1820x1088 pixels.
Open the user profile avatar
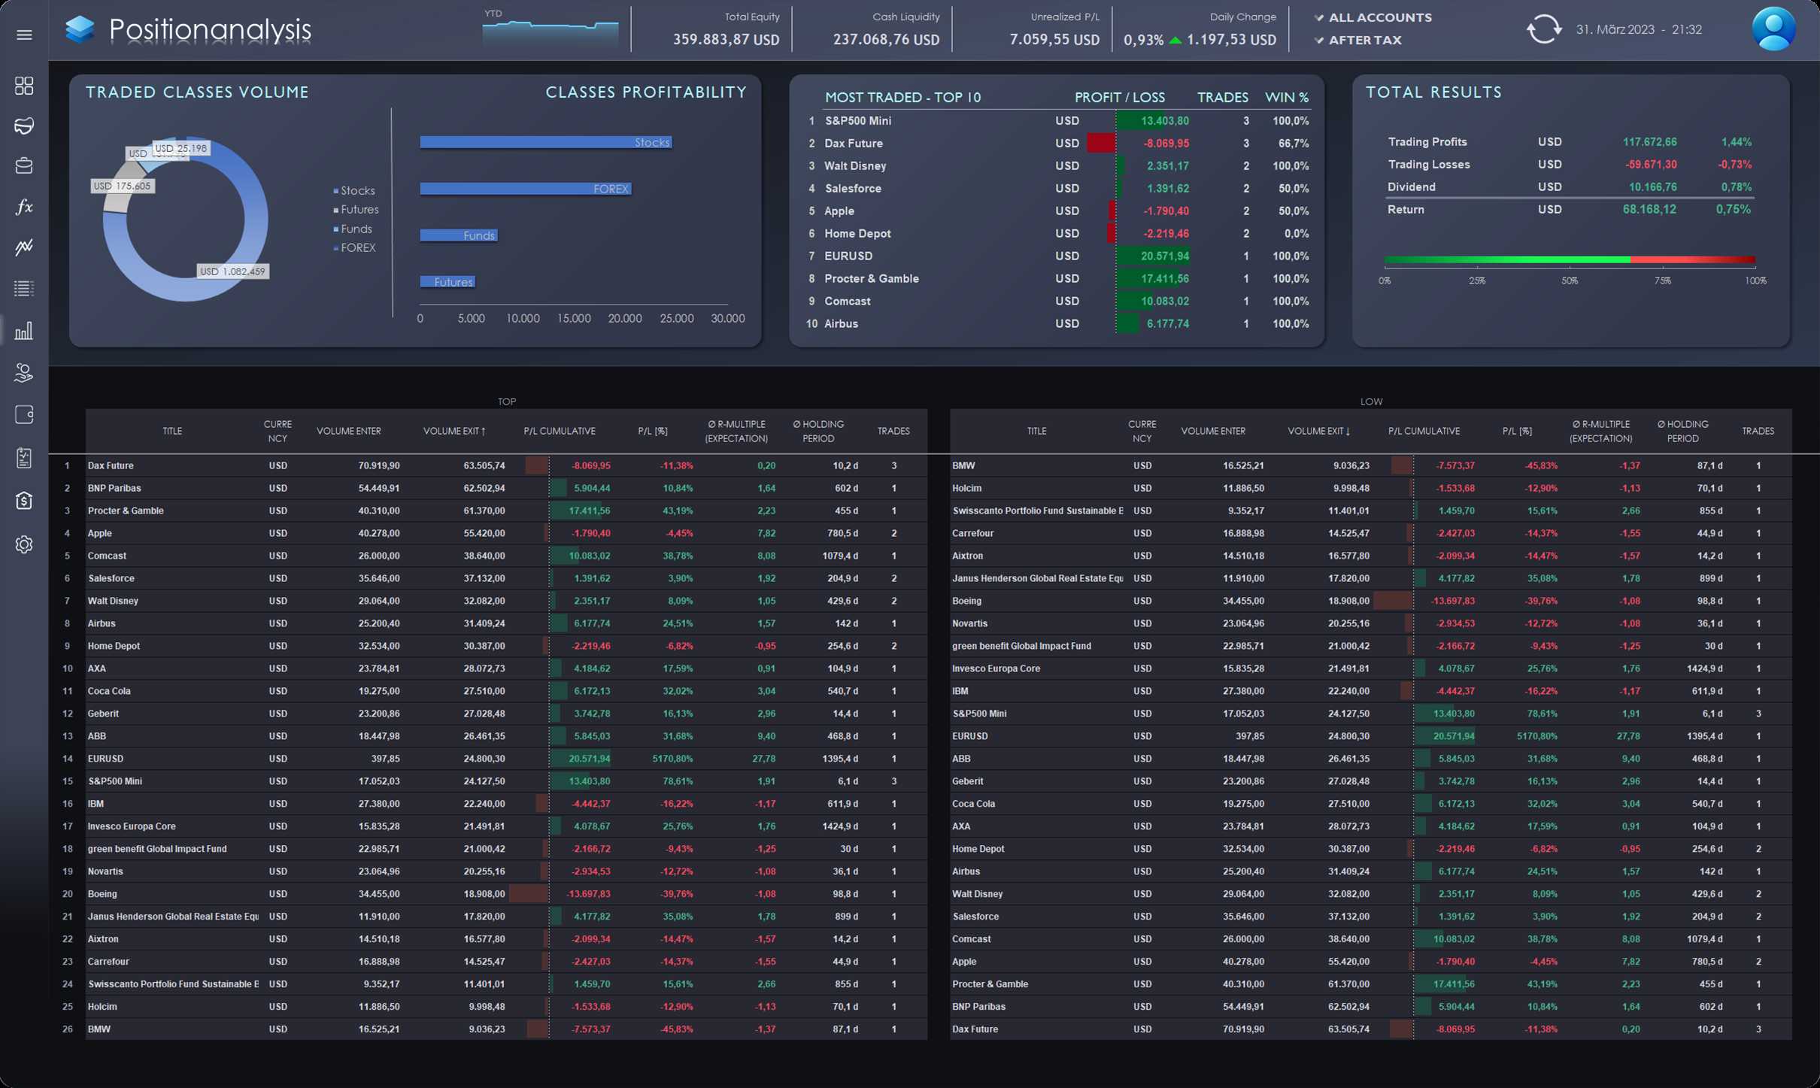click(1773, 29)
